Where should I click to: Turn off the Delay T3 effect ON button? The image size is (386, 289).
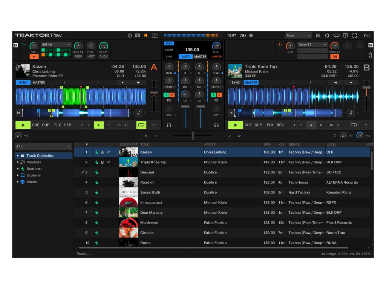(x=334, y=56)
